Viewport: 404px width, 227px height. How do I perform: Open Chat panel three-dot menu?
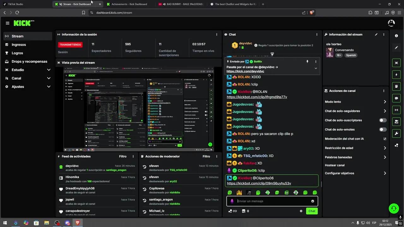point(317,34)
